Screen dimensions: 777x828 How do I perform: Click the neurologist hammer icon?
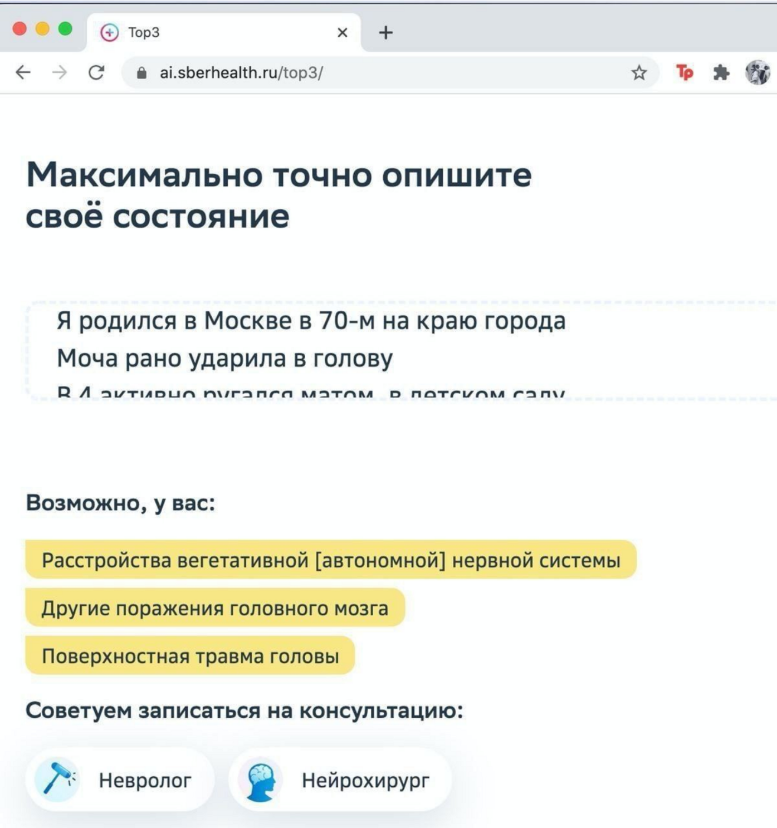57,779
